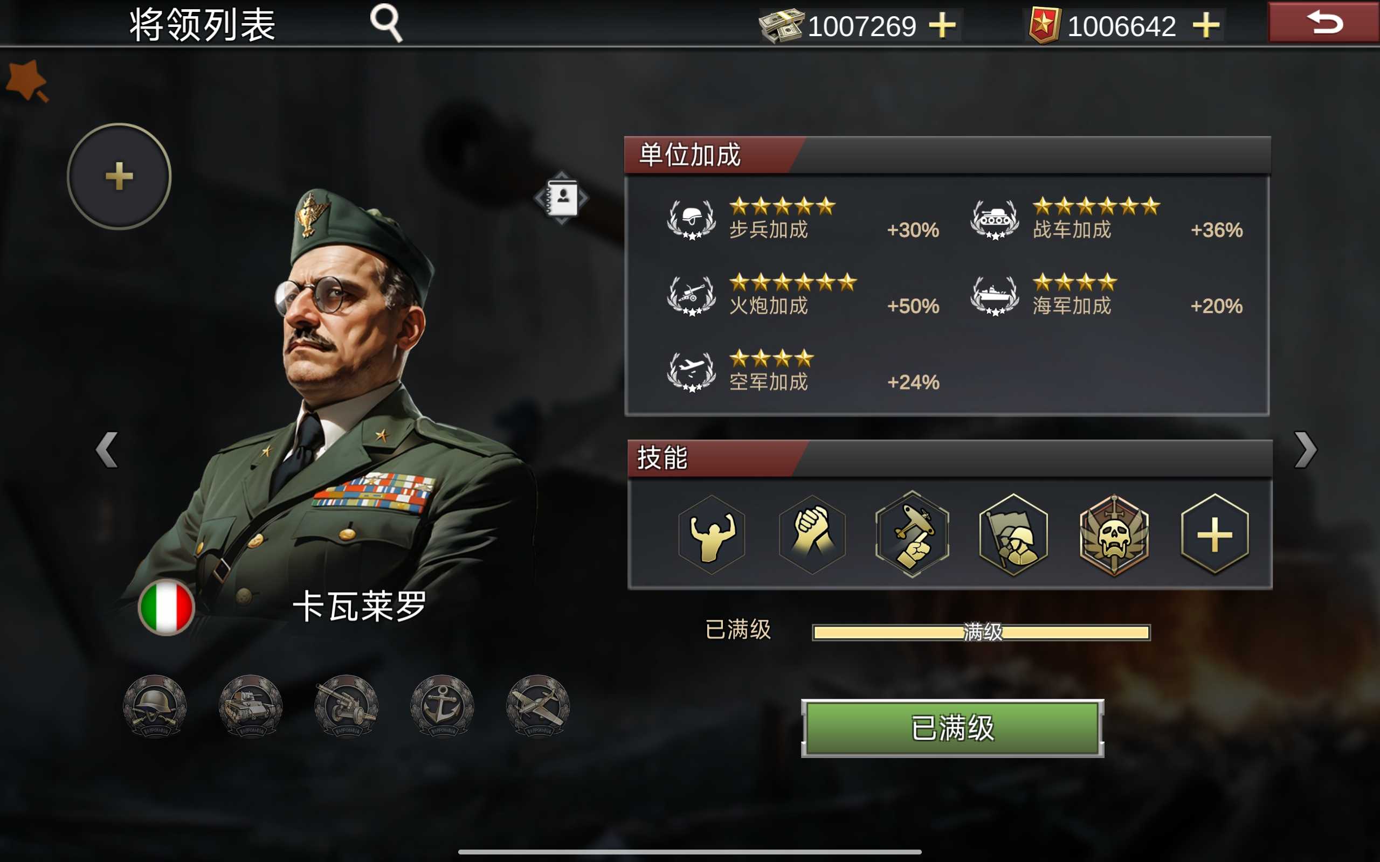This screenshot has width=1380, height=862.
Task: Click the general biography notebook icon
Action: coord(562,198)
